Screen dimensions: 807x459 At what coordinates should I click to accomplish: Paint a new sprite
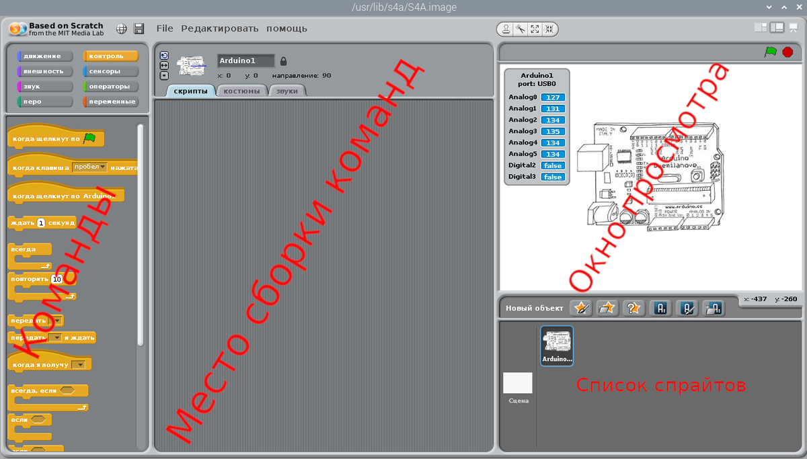[580, 308]
